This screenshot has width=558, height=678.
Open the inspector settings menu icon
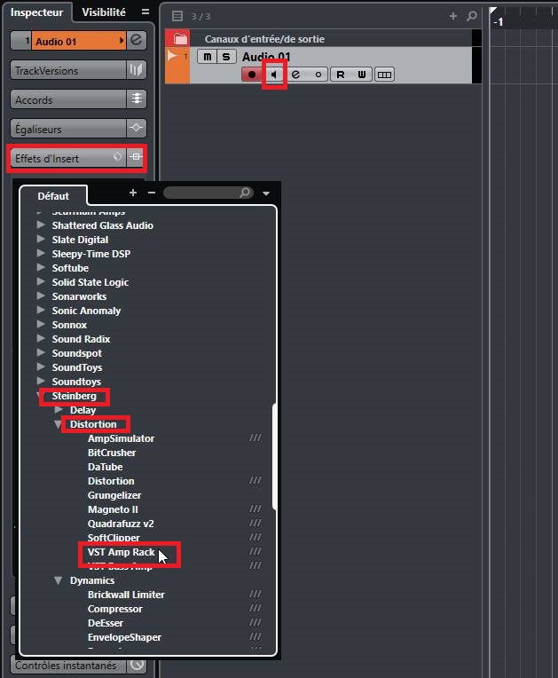[145, 12]
